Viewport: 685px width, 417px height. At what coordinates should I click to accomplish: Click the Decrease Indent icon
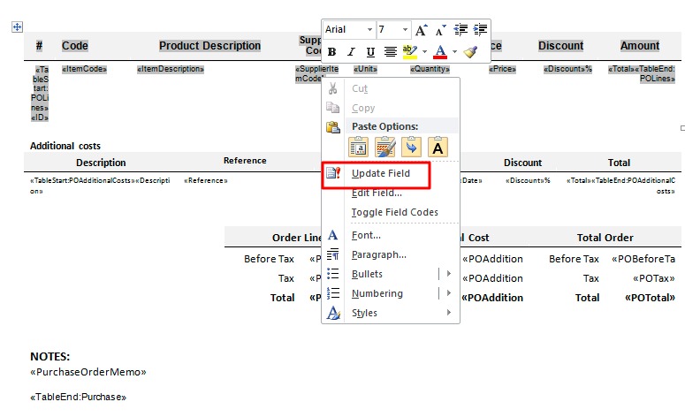[x=460, y=30]
